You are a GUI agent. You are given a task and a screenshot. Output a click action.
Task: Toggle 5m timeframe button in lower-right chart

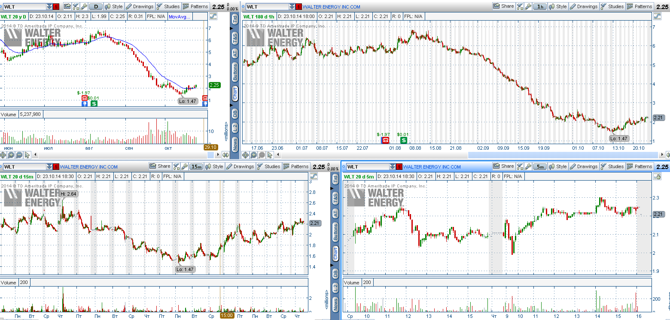[540, 166]
